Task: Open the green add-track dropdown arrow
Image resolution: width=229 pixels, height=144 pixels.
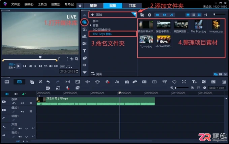Action: [x=24, y=94]
